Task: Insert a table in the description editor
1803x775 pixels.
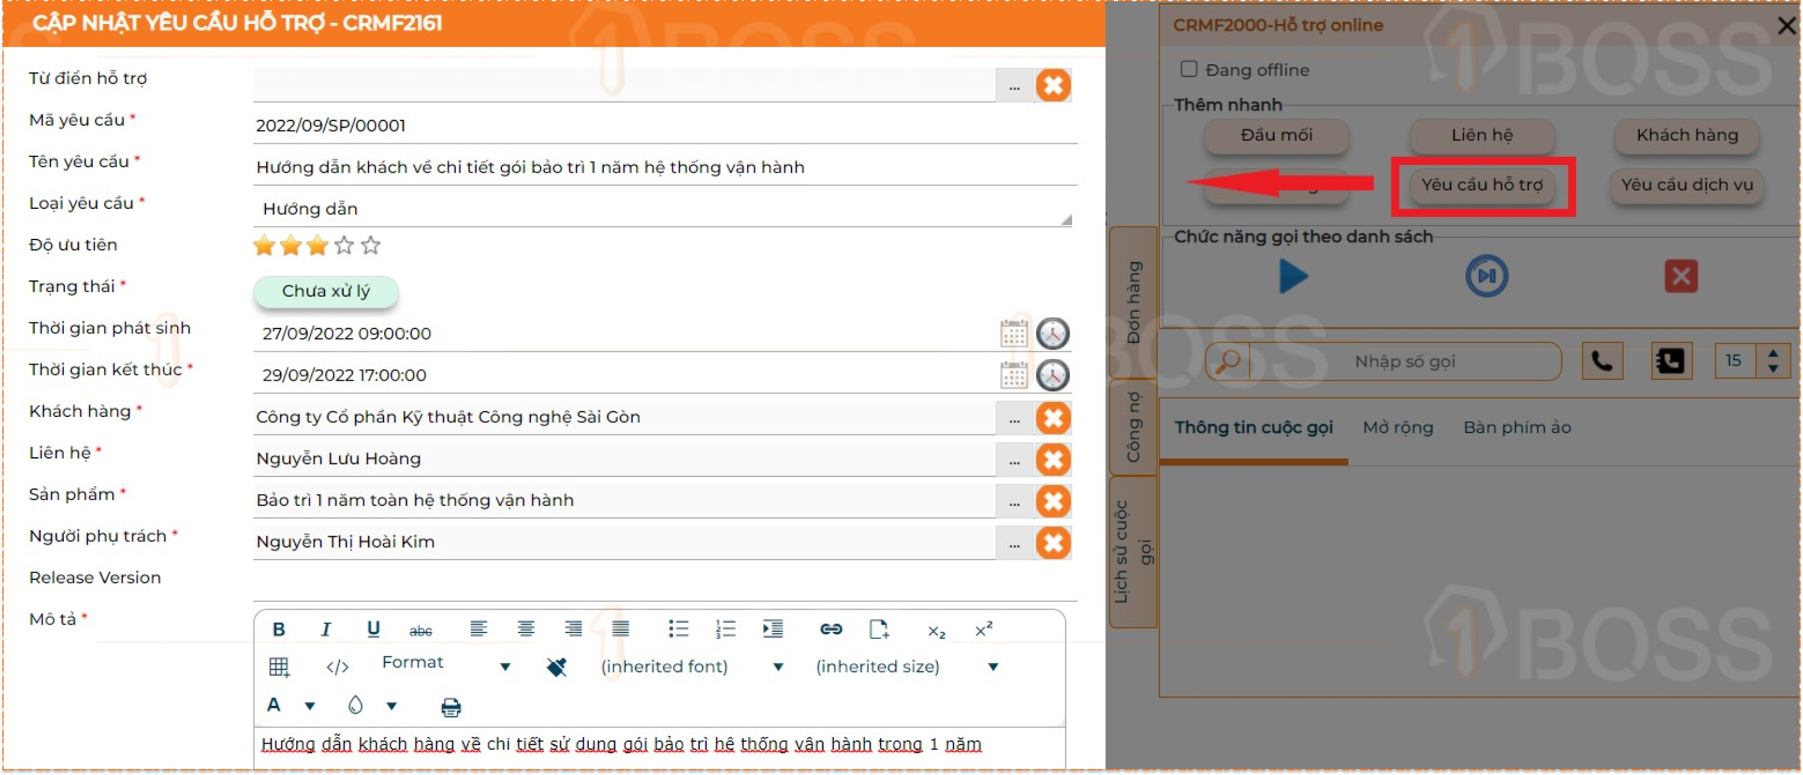Action: pyautogui.click(x=279, y=666)
